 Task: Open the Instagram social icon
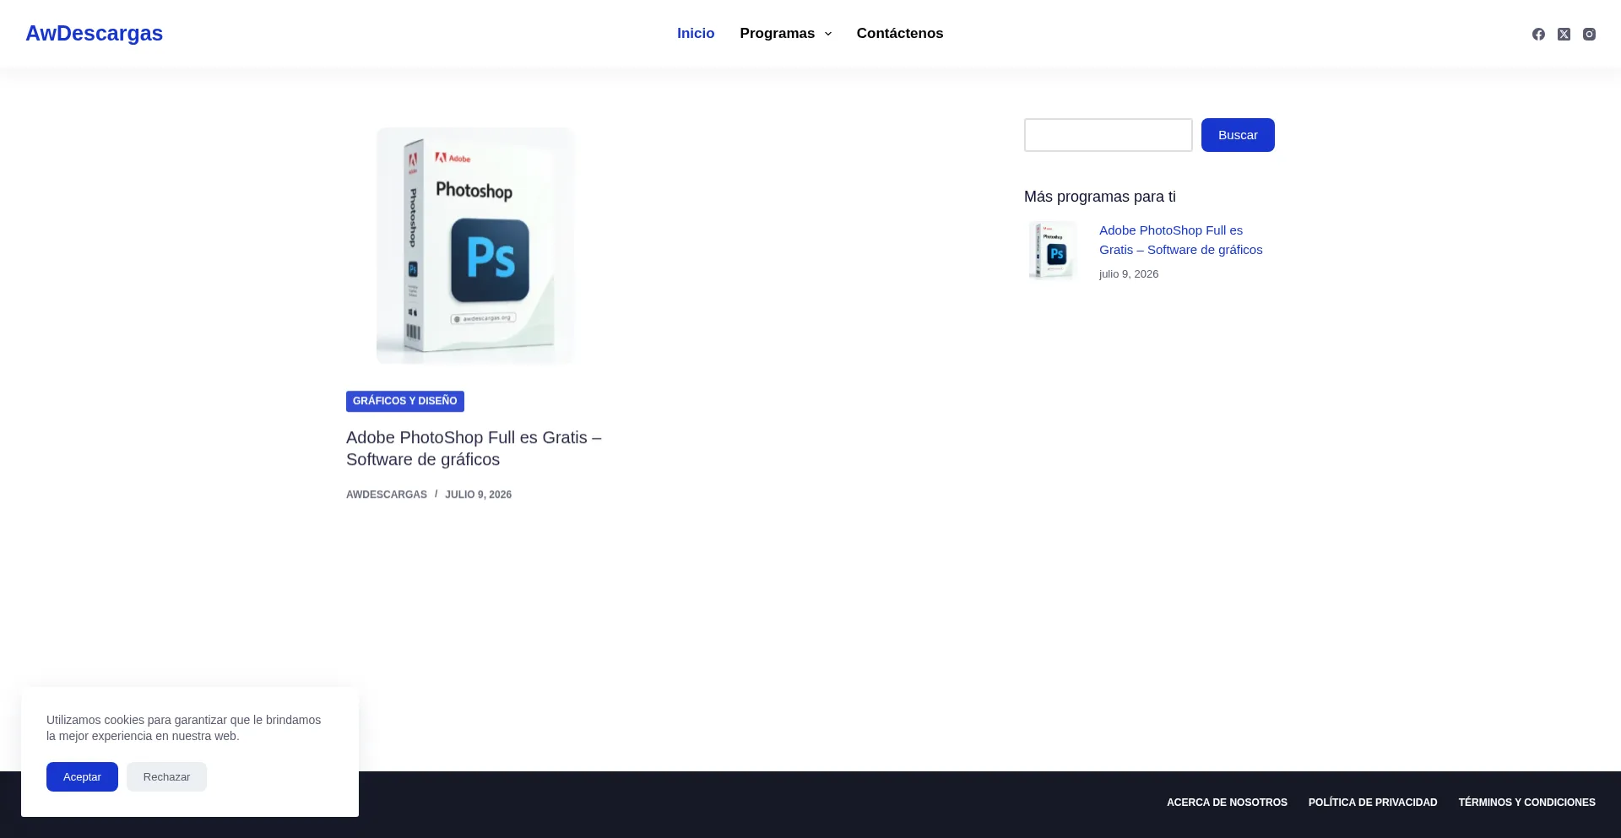(x=1589, y=34)
